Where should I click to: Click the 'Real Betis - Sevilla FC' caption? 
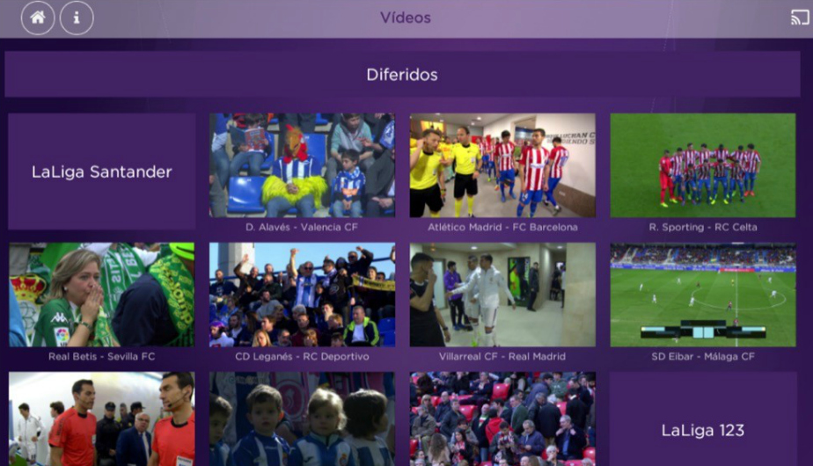click(x=102, y=357)
